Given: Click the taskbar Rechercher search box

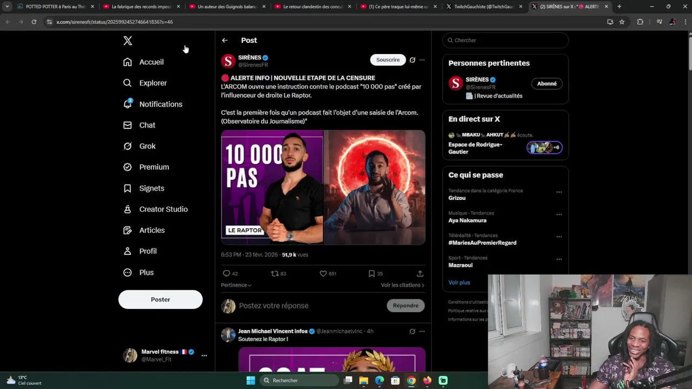Looking at the screenshot, I should tap(299, 380).
